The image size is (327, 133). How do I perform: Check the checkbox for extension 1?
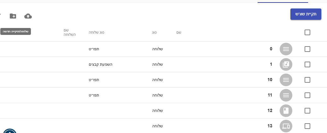(307, 64)
